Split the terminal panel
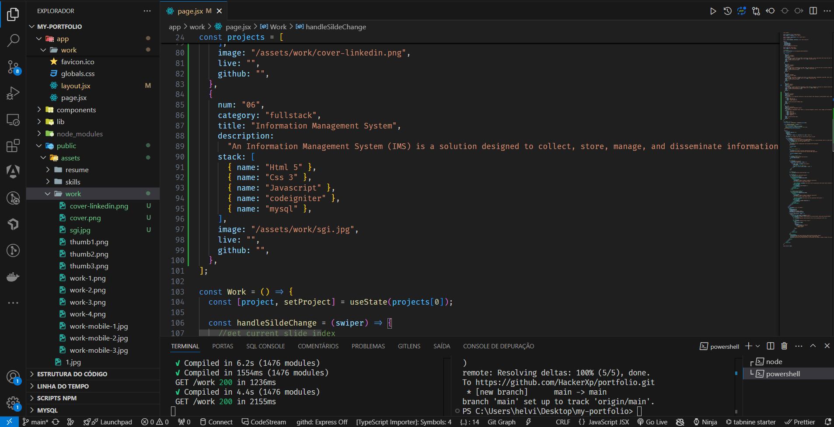Image resolution: width=834 pixels, height=427 pixels. pyautogui.click(x=771, y=346)
